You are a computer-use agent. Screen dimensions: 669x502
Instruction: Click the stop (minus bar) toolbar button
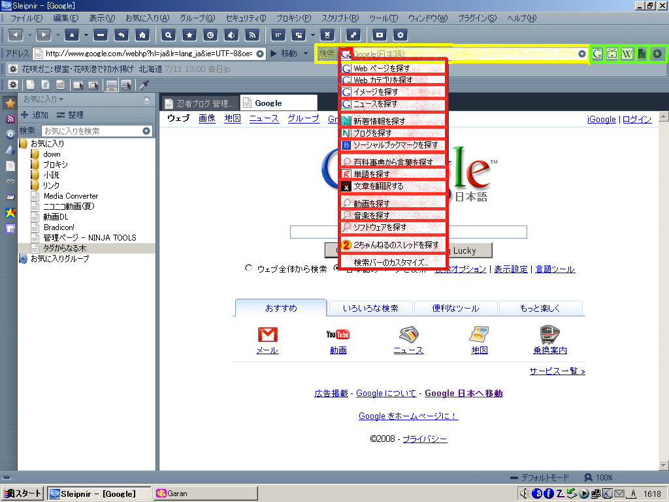pos(100,35)
